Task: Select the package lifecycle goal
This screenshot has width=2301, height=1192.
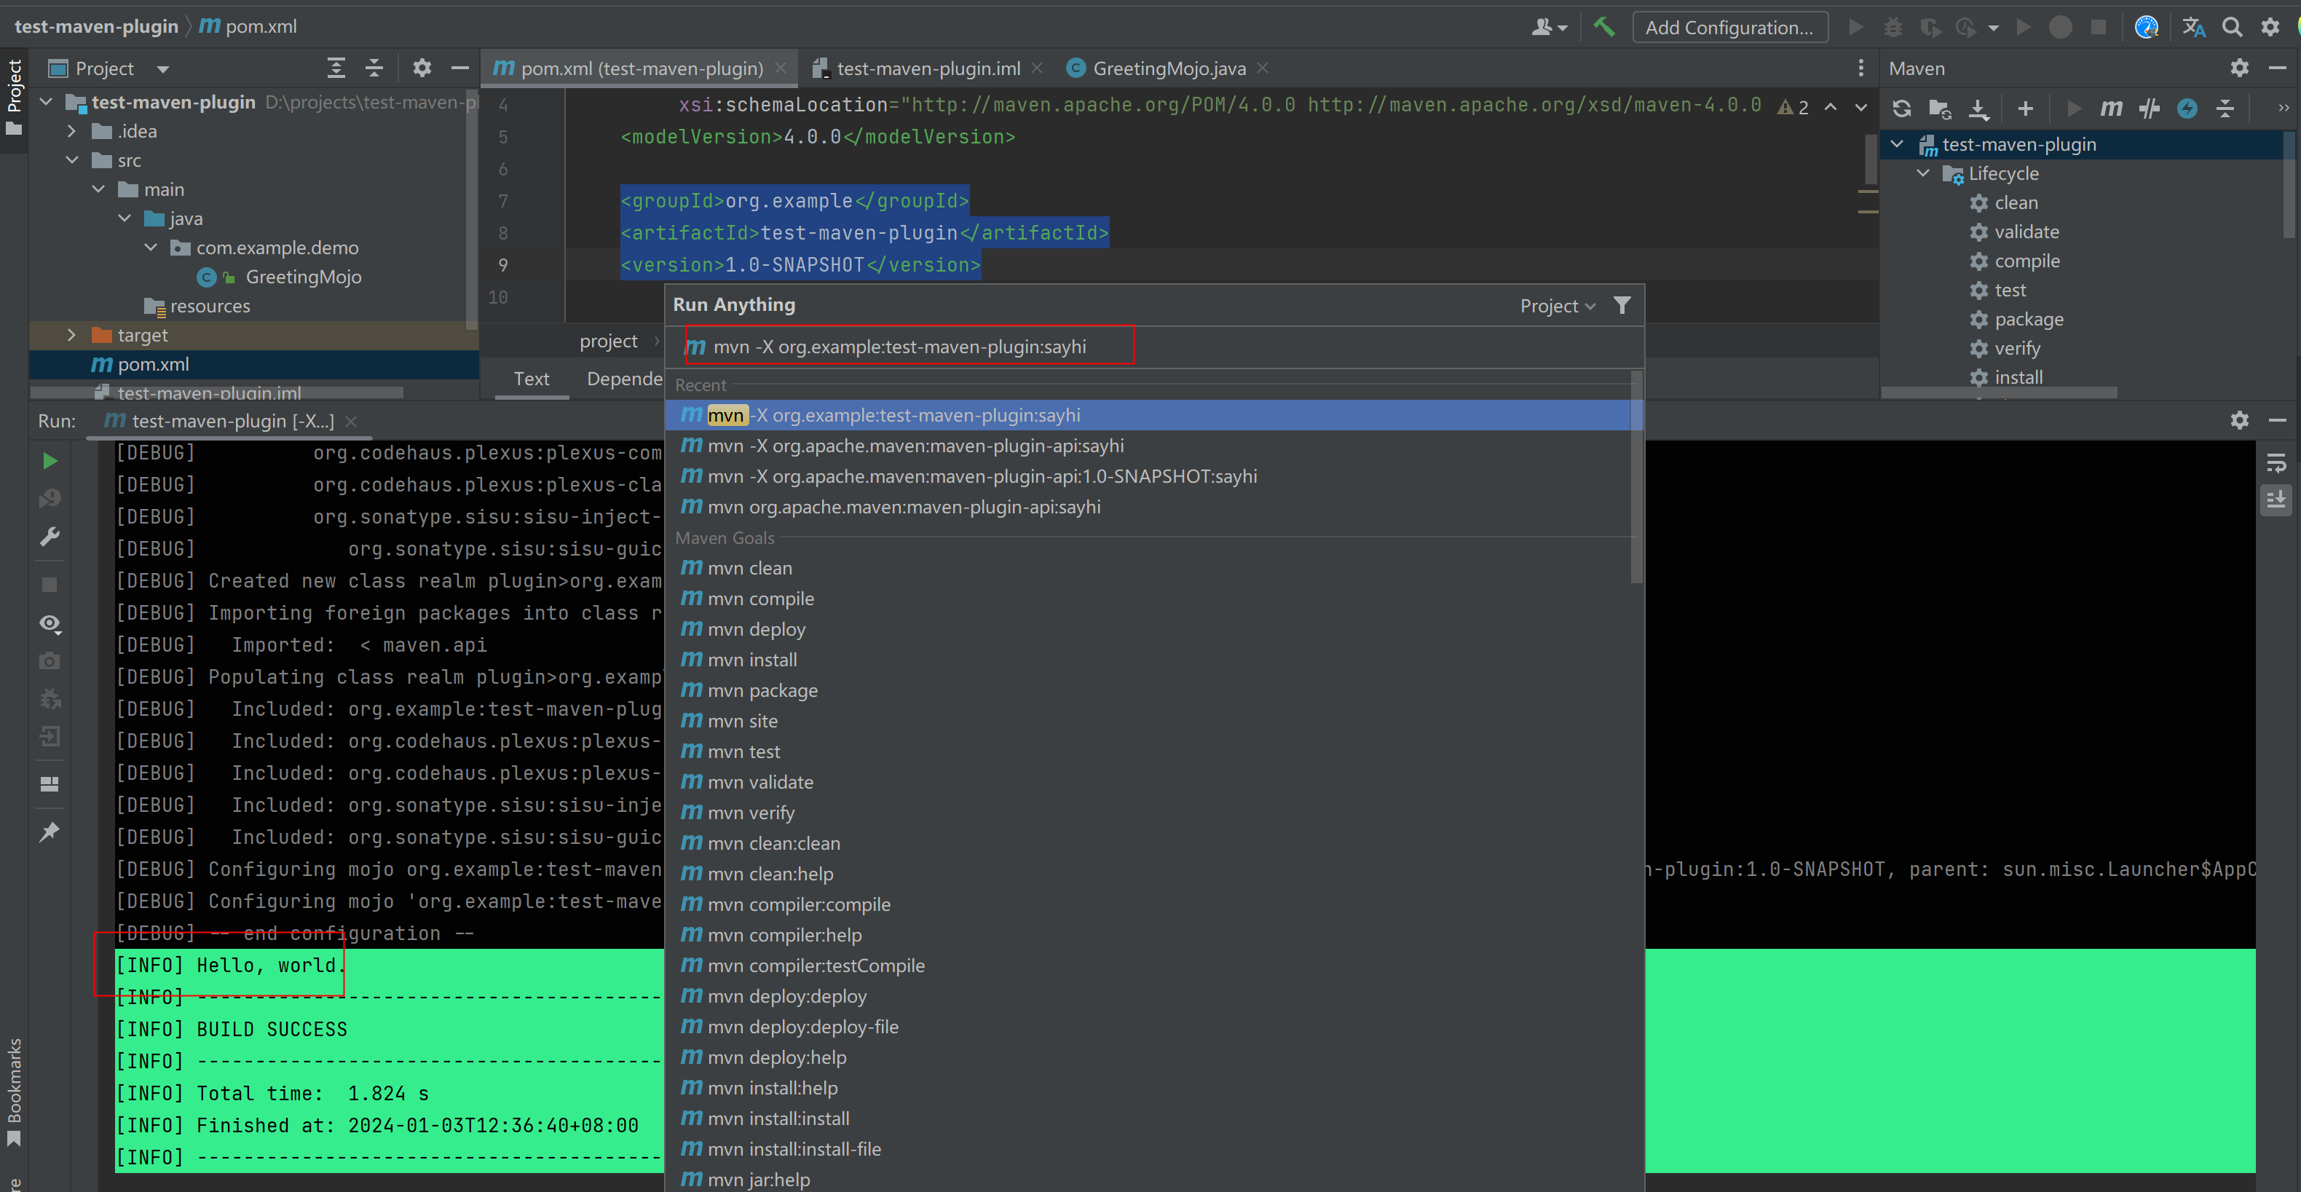Action: pyautogui.click(x=2028, y=319)
